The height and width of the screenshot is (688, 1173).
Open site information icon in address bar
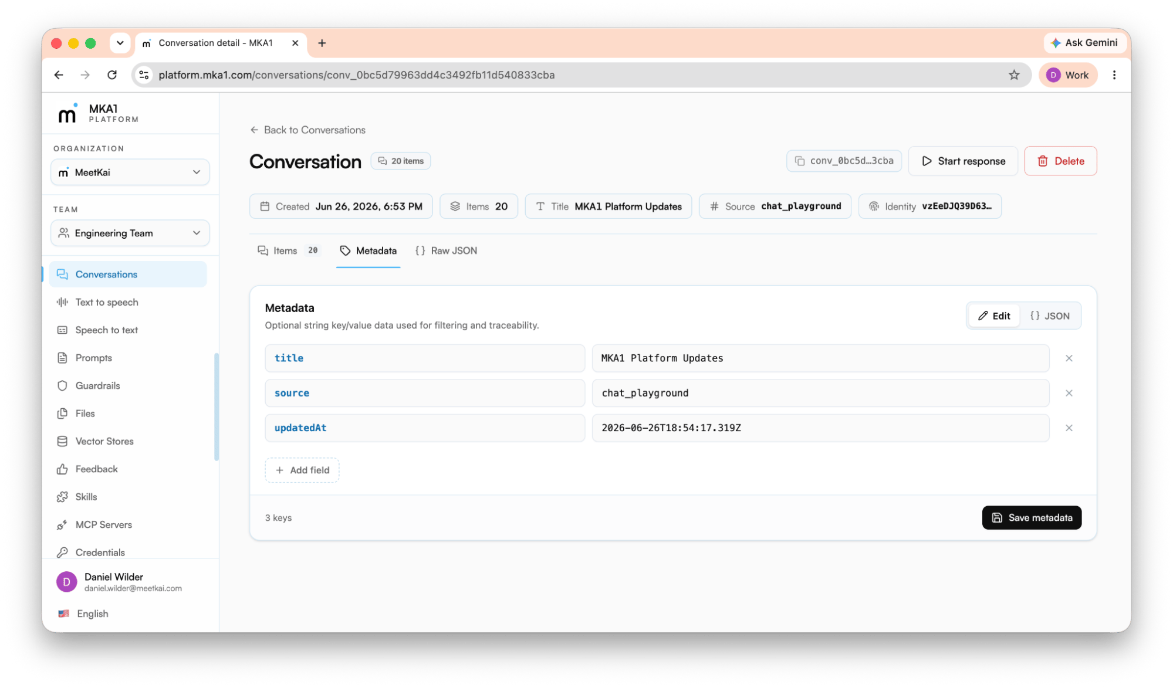[x=144, y=75]
